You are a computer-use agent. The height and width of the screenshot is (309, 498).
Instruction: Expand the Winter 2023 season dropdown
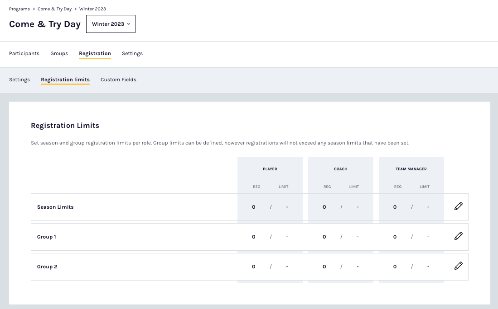coord(111,24)
